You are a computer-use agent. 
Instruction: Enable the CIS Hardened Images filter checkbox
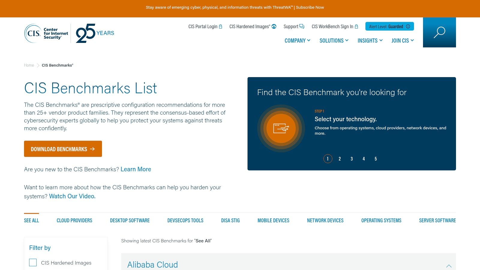click(33, 262)
